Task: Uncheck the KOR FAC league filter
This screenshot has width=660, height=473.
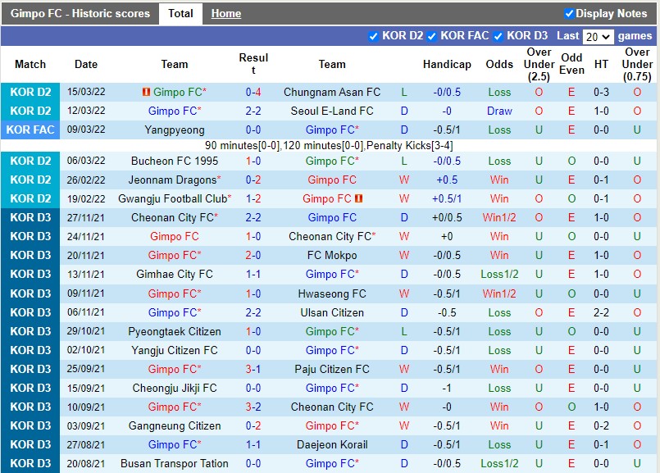Action: (431, 37)
